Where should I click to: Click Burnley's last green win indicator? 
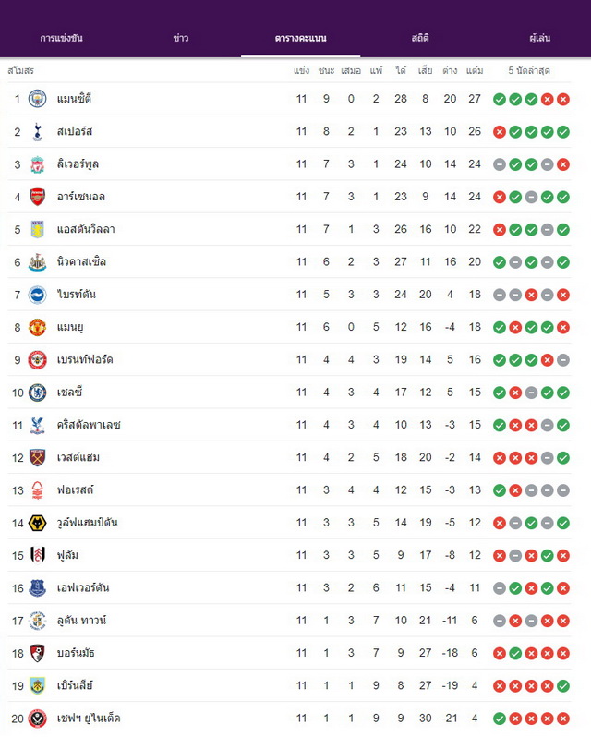click(x=562, y=686)
